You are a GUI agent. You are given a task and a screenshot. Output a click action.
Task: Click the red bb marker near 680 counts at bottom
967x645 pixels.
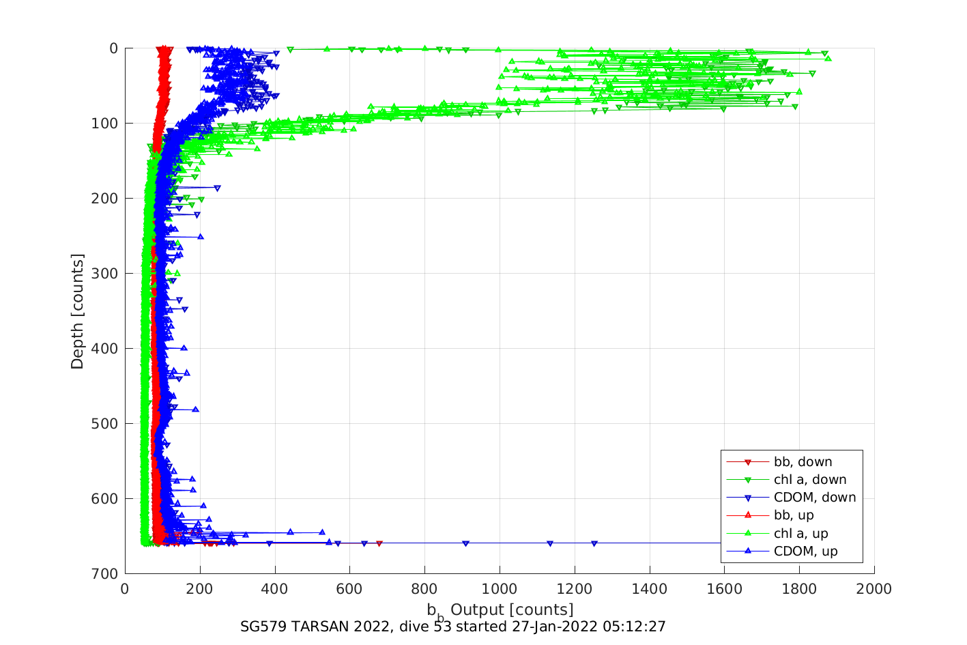click(x=379, y=543)
